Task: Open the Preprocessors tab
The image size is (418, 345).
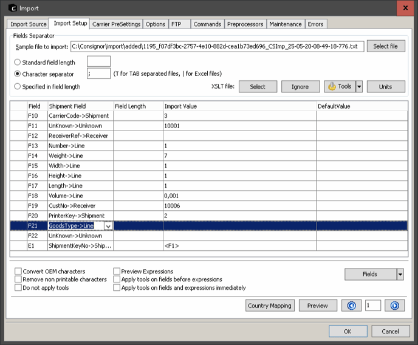Action: [x=245, y=24]
